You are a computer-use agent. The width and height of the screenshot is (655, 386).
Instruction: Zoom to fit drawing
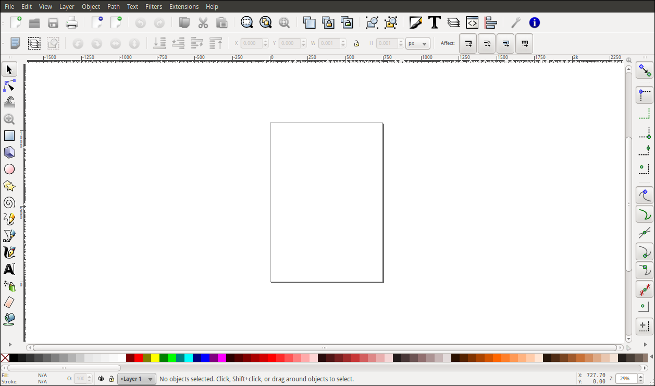[266, 22]
